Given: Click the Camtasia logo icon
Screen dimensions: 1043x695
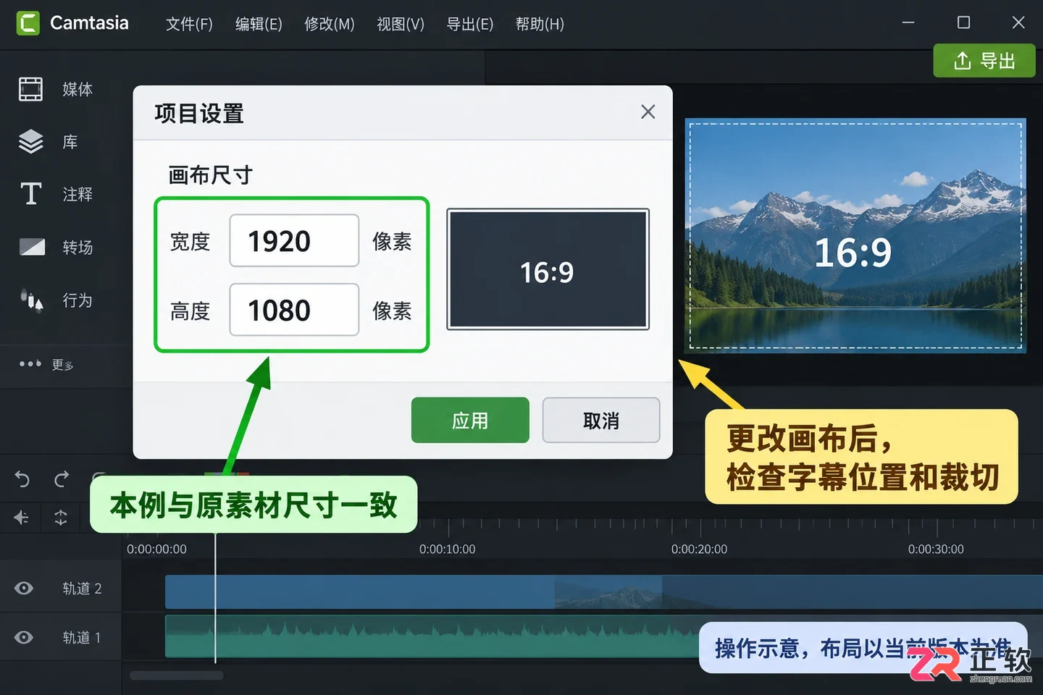Looking at the screenshot, I should coord(28,23).
